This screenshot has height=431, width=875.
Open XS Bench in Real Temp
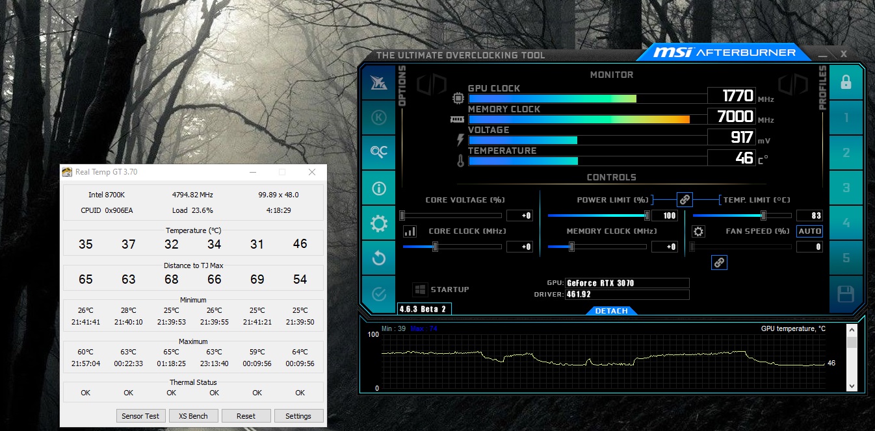click(x=194, y=416)
